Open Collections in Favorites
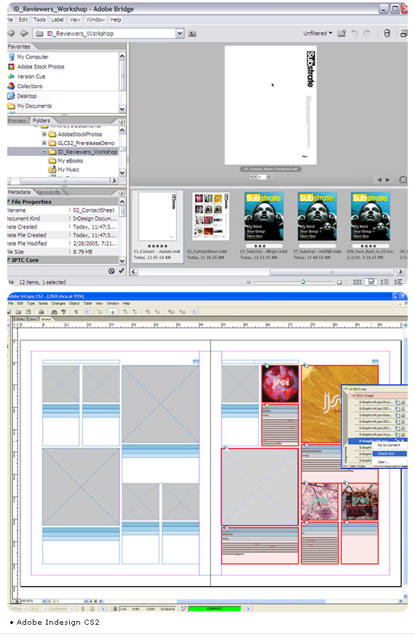The width and height of the screenshot is (415, 640). click(x=29, y=86)
